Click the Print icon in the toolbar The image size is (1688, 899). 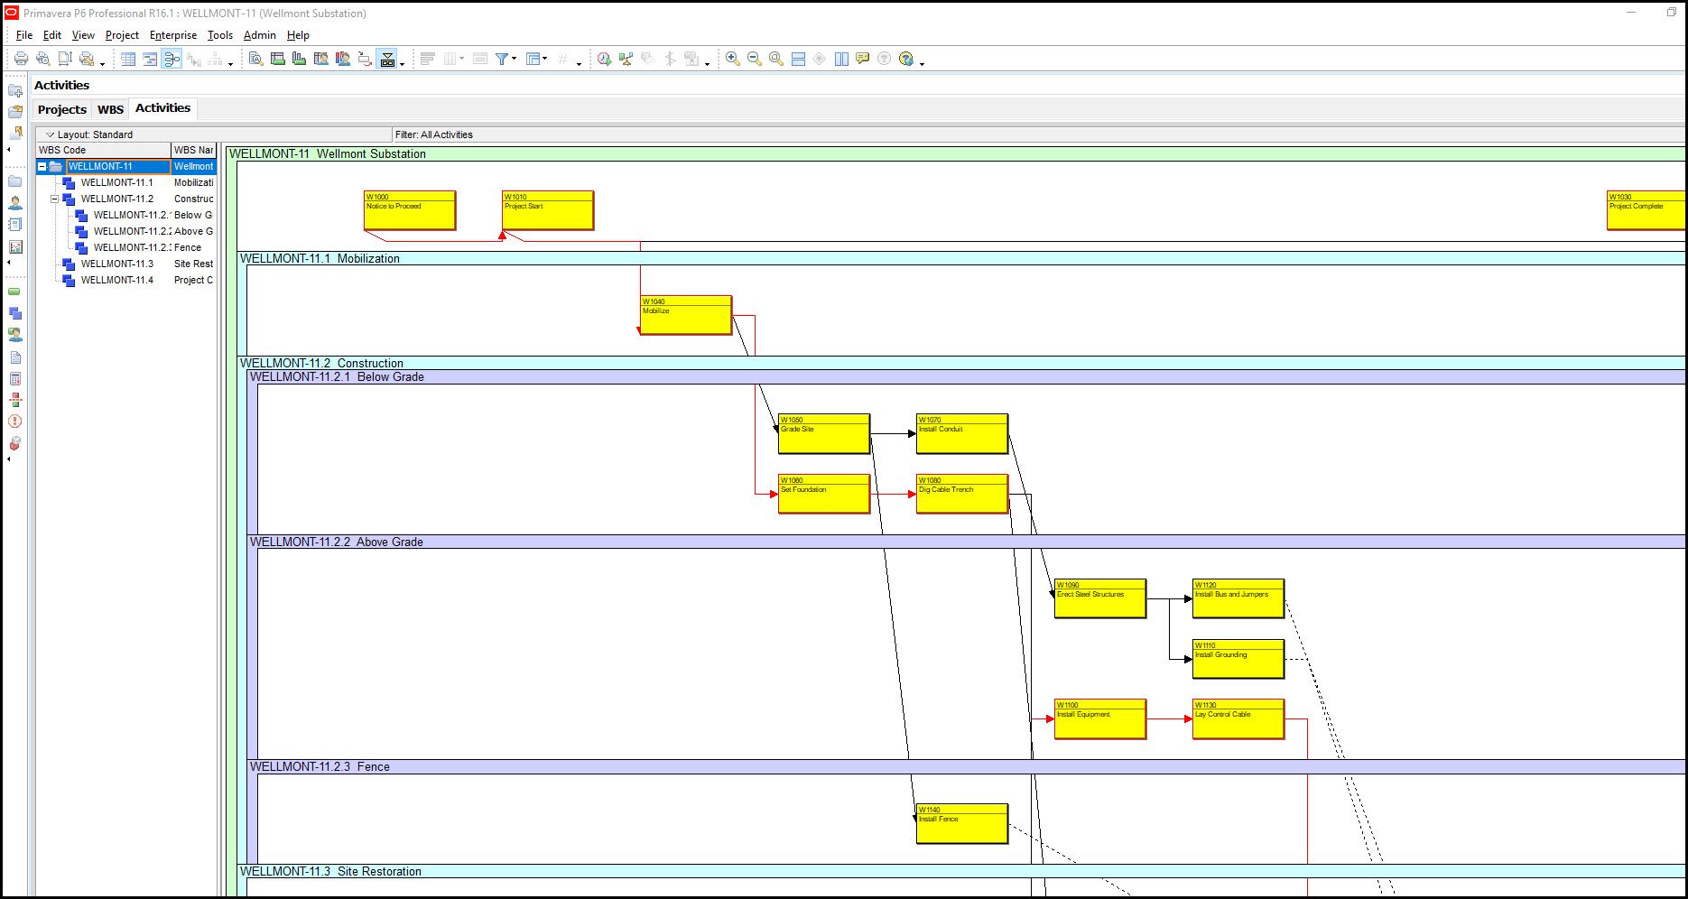[21, 59]
